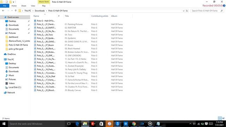Click Downloads in the address breadcrumb
Image resolution: width=226 pixels, height=127 pixels.
point(40,11)
